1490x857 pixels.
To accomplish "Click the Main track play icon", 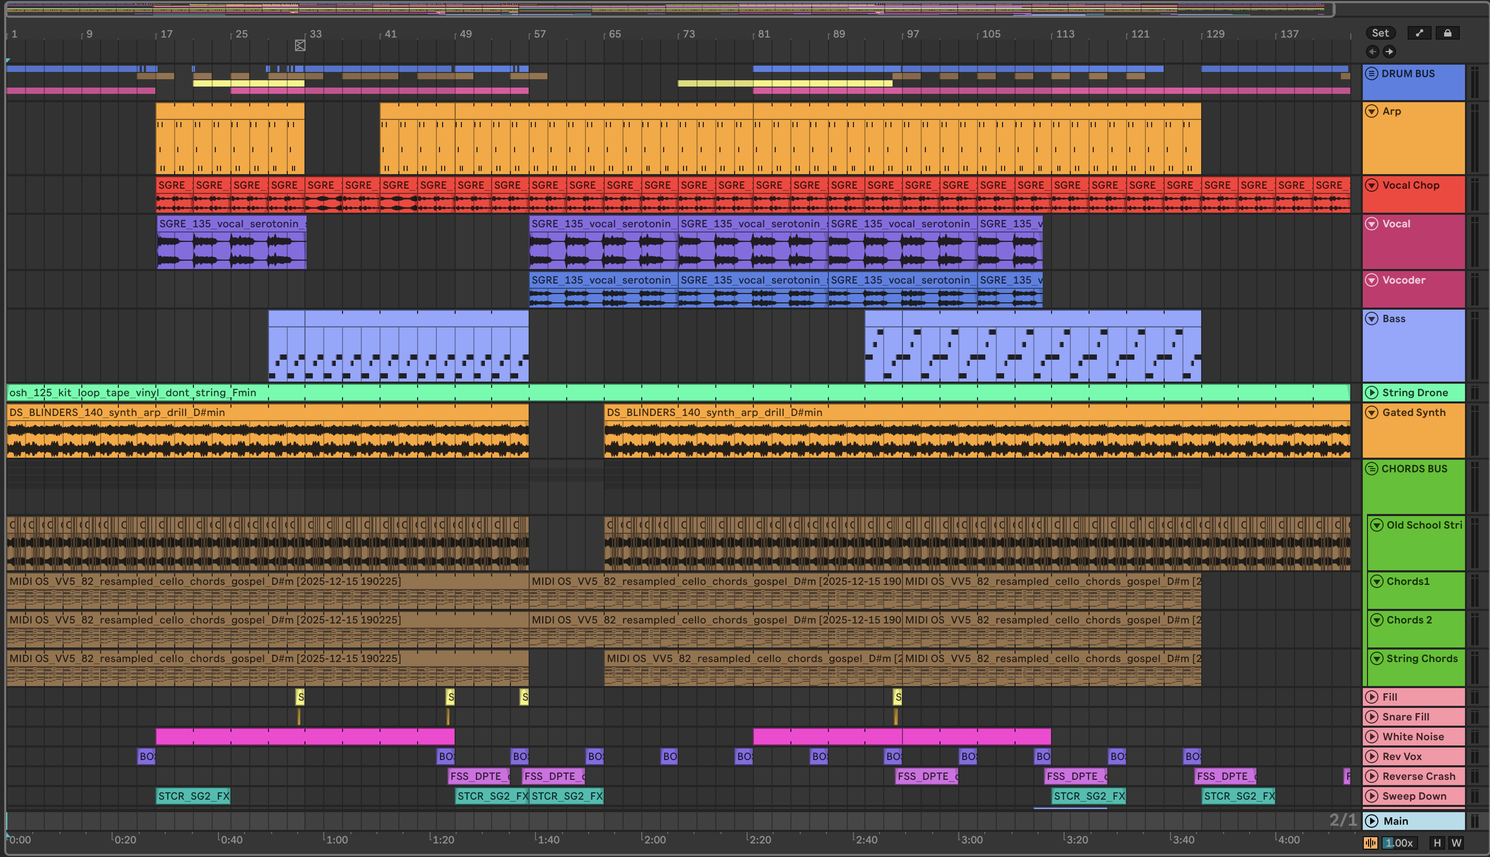I will (1371, 821).
